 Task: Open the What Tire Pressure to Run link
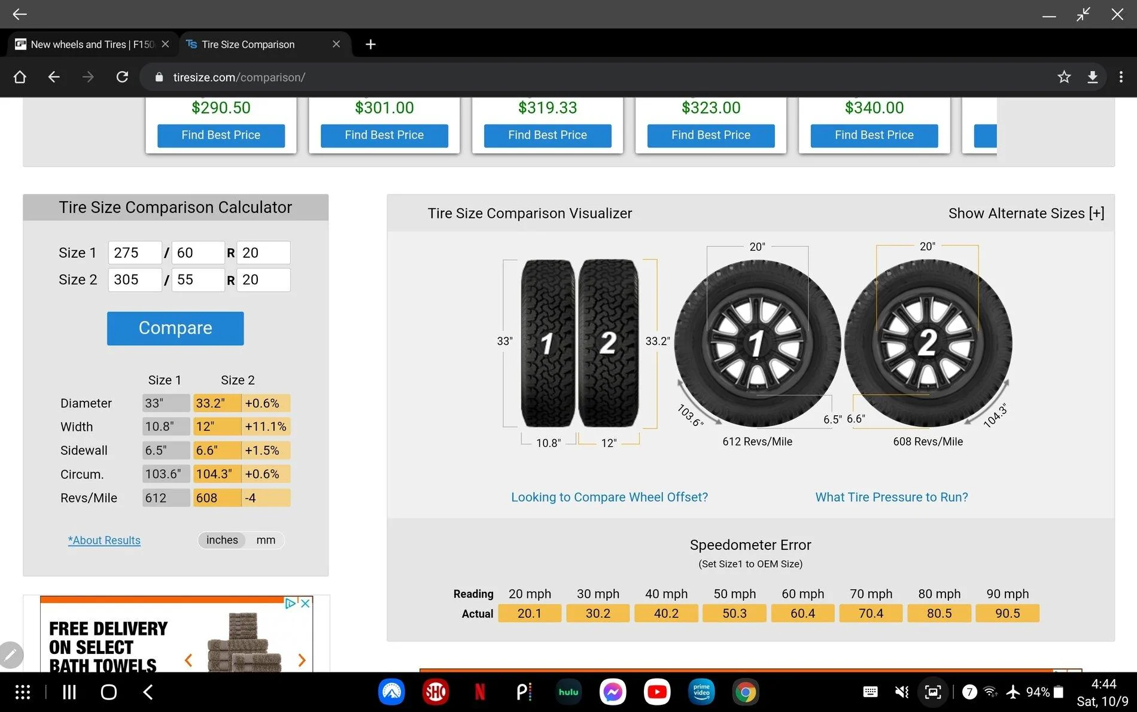coord(891,497)
